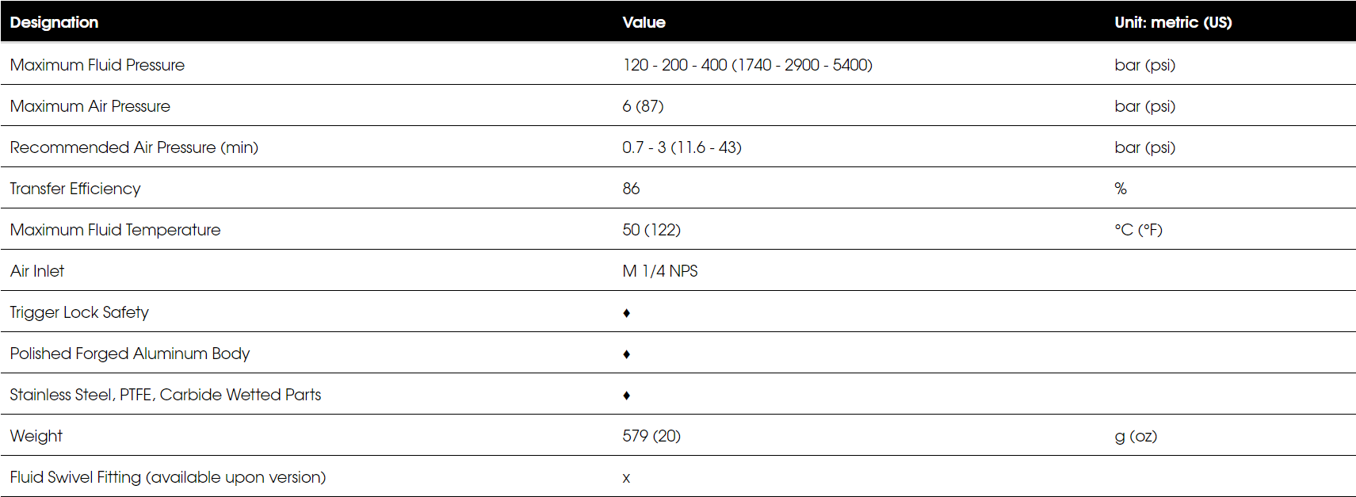
Task: Click the Maximum Fluid Pressure row label
Action: (x=97, y=65)
